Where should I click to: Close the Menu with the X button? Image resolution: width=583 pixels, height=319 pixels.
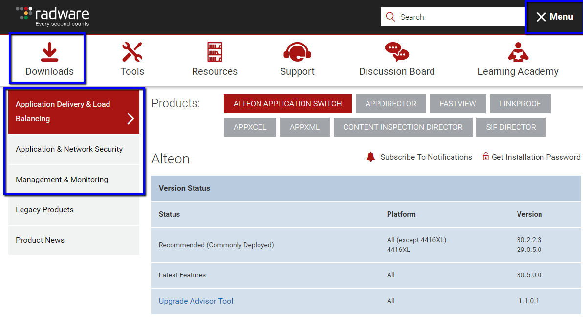(x=541, y=17)
